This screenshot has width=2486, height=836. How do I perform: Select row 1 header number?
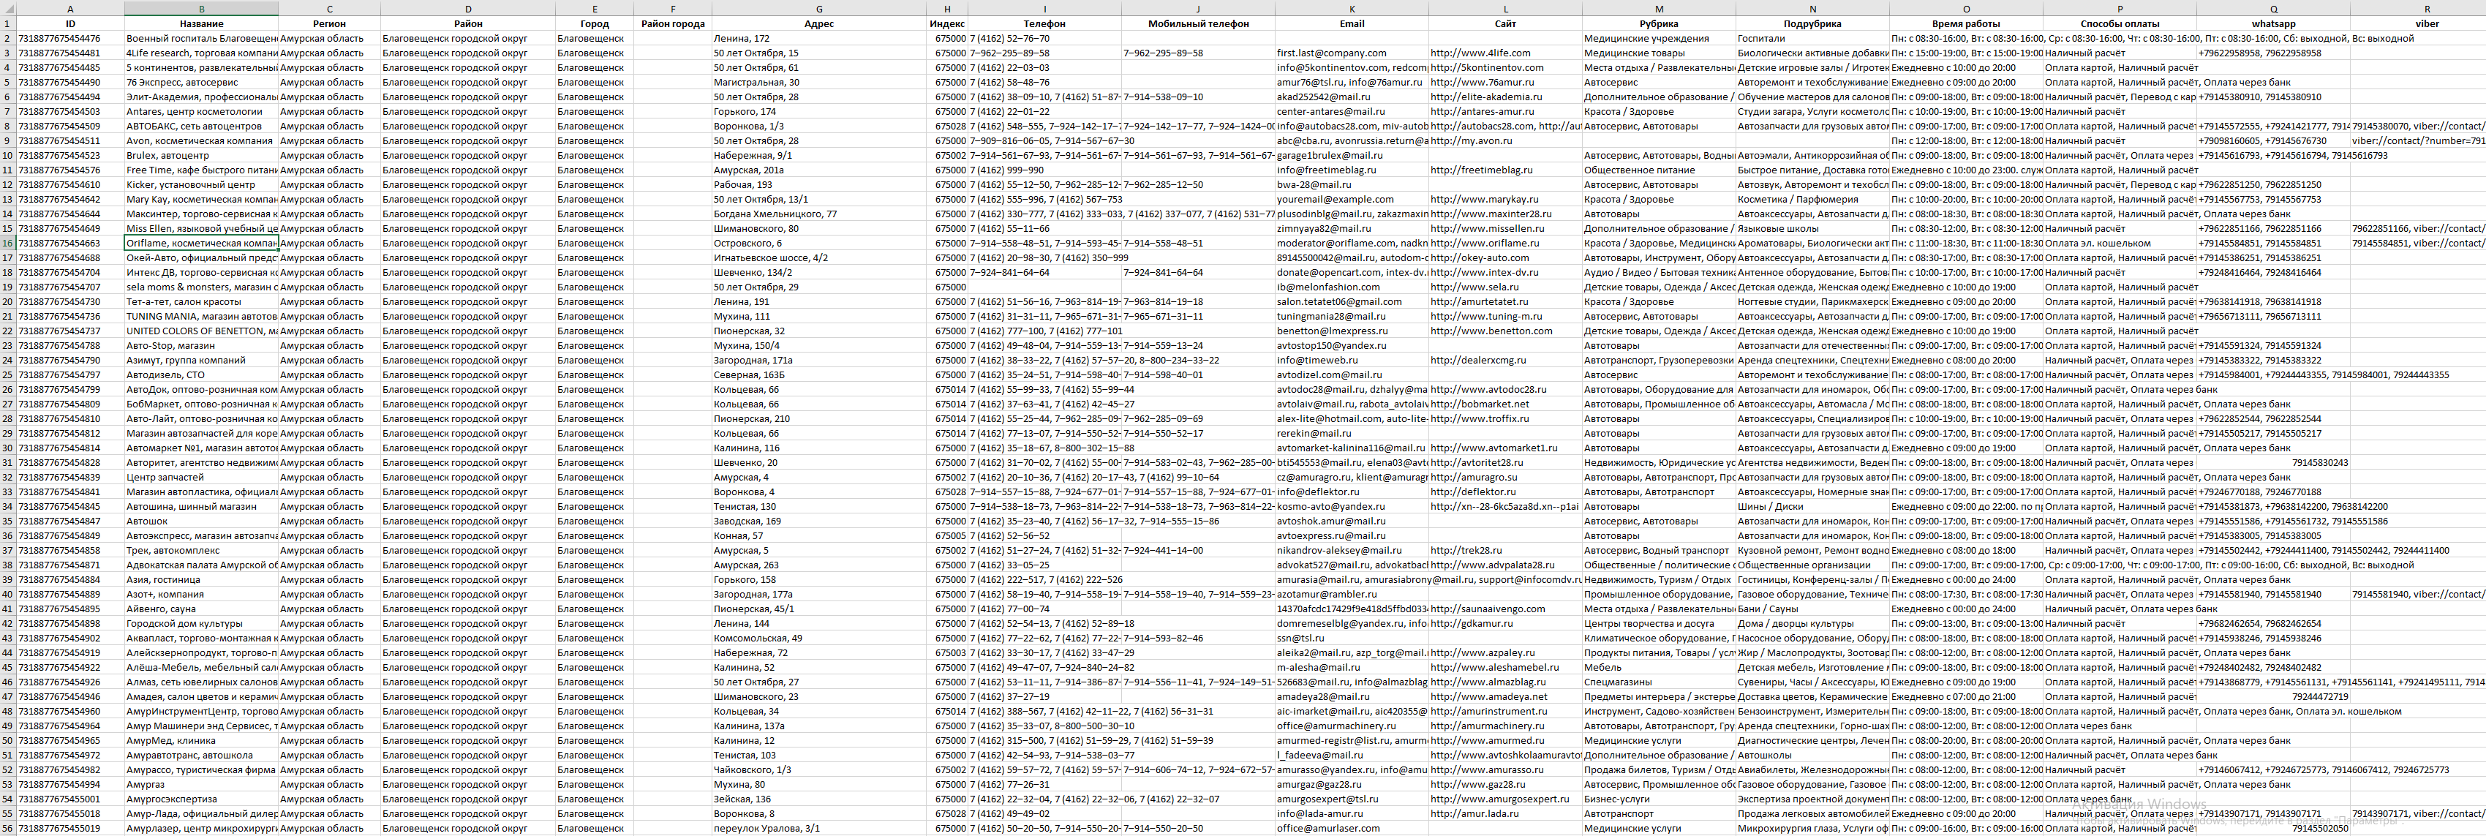[x=8, y=24]
